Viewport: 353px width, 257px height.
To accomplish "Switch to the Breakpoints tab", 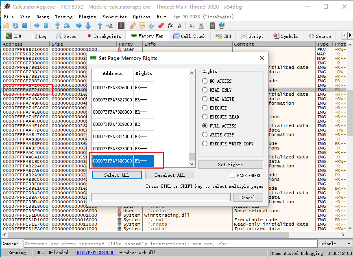I will click(107, 35).
